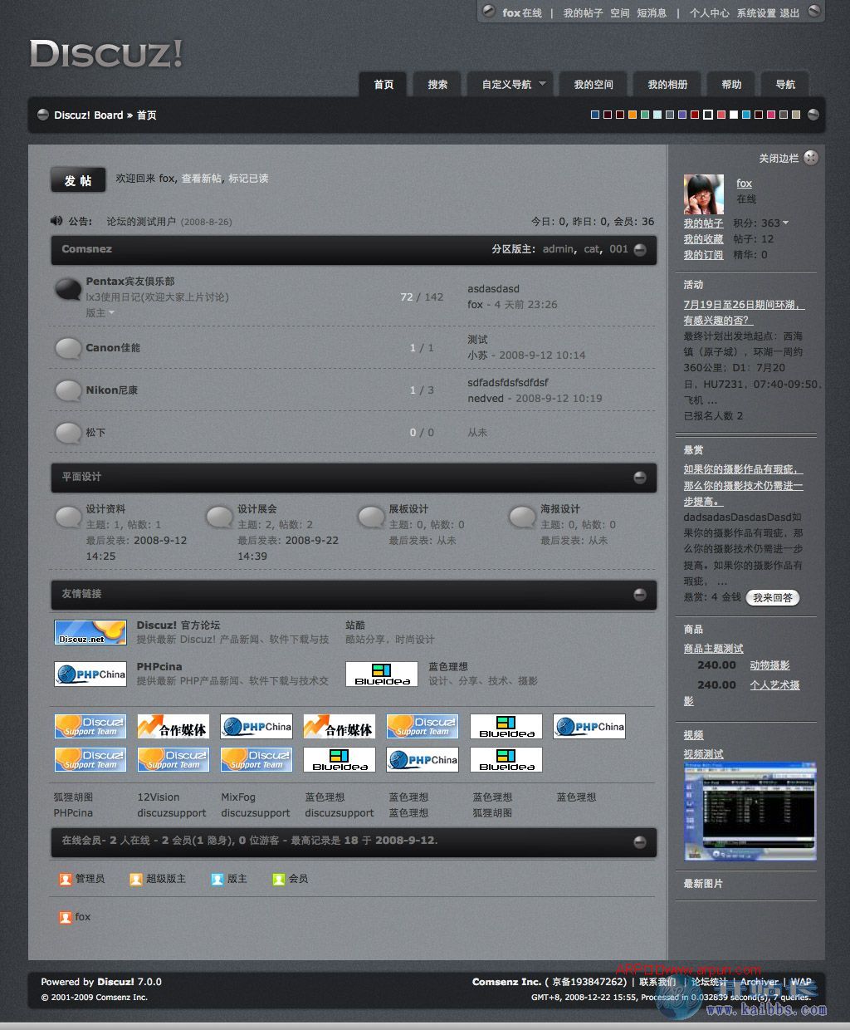850x1030 pixels.
Task: Open the 导航 tab
Action: click(x=785, y=84)
